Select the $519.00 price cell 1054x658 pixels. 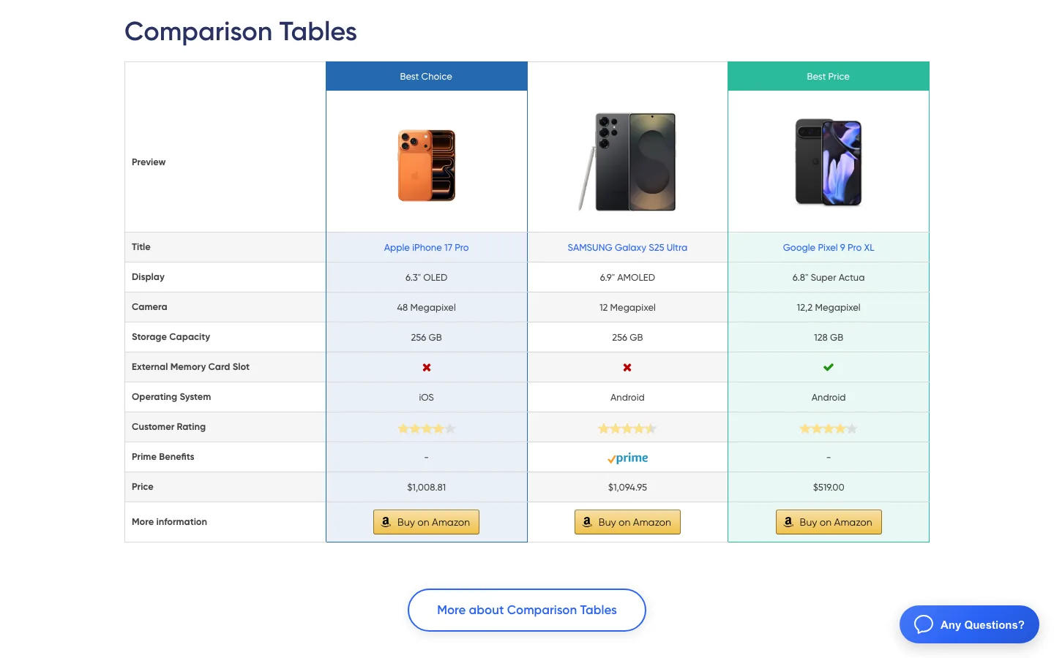click(x=829, y=487)
